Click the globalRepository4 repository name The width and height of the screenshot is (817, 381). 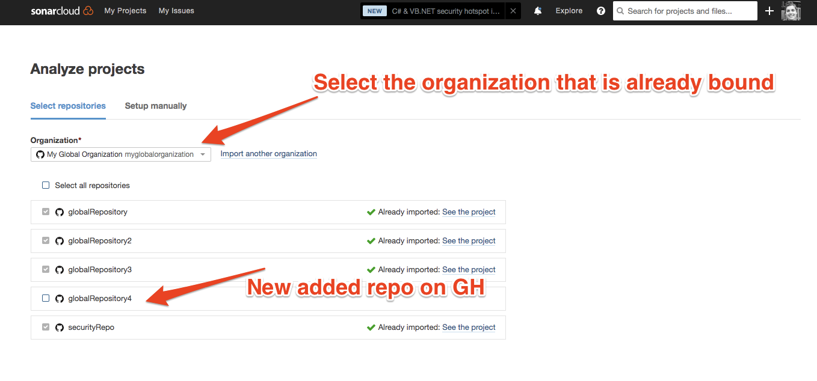pos(100,299)
